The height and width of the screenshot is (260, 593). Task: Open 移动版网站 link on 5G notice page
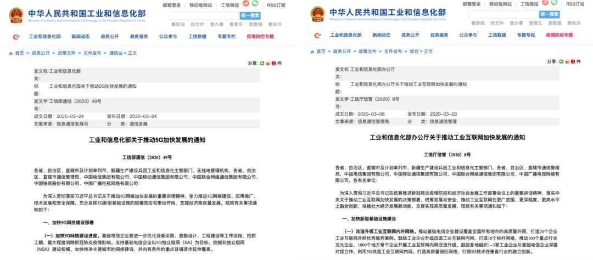click(x=201, y=5)
